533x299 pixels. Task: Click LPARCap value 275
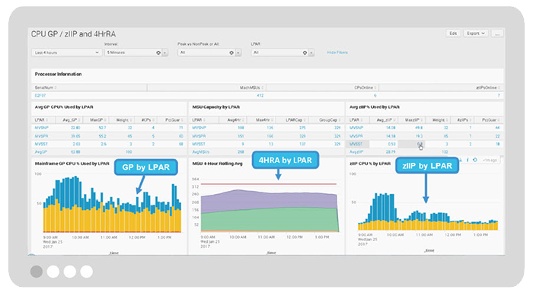coord(302,128)
